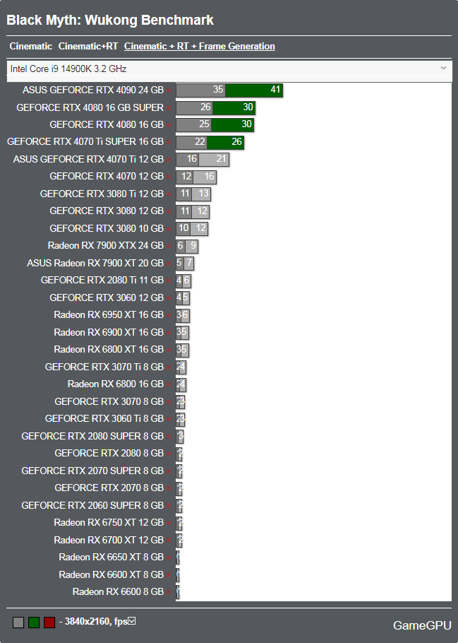Click the GEFORCE RTX 2080 Ti 11 GB label
Image resolution: width=458 pixels, height=643 pixels.
coord(102,280)
